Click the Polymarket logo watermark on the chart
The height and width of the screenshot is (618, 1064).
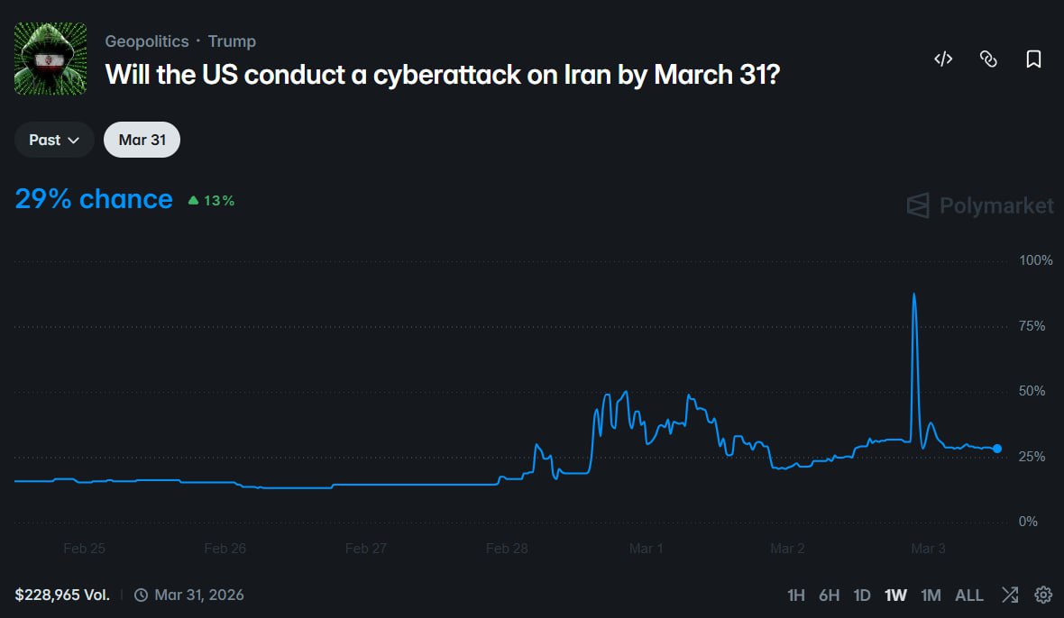tap(978, 205)
